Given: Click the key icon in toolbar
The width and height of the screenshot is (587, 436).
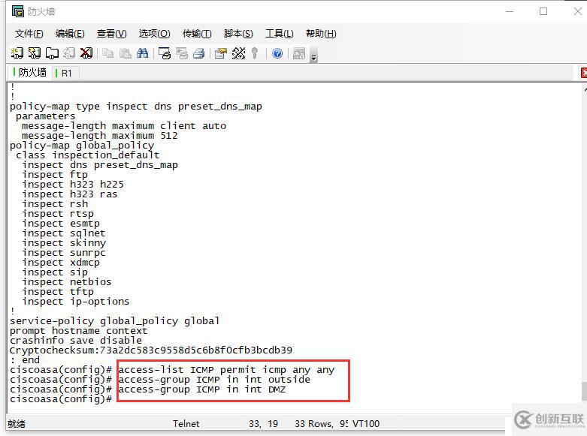Looking at the screenshot, I should coord(255,53).
